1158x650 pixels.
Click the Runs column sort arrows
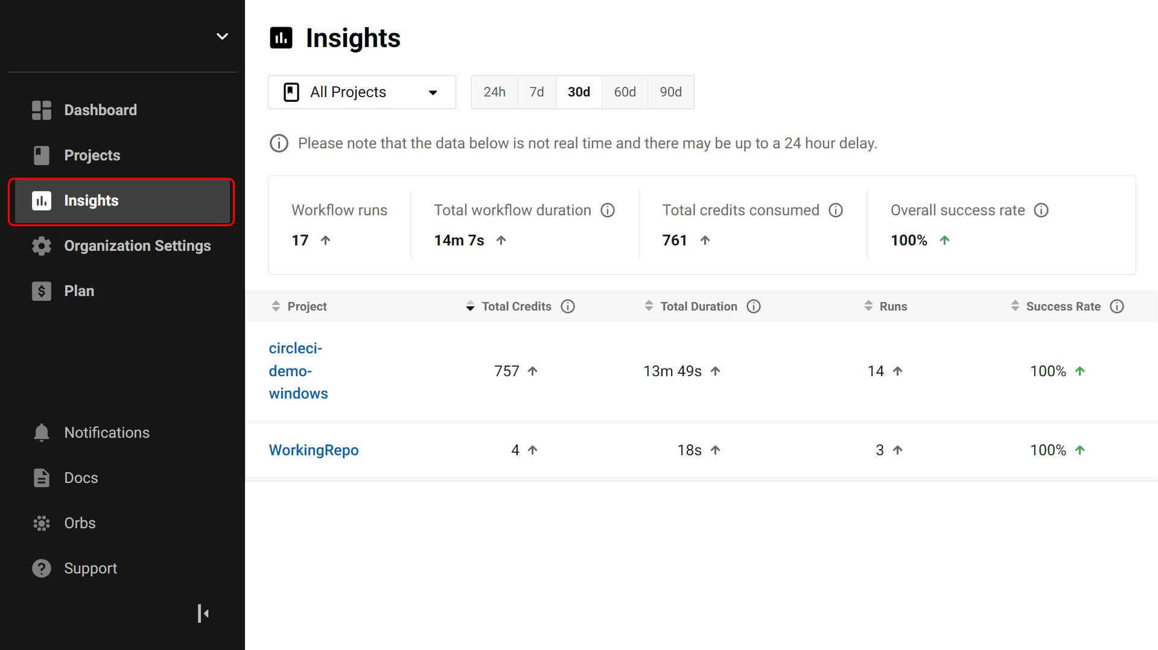pos(869,306)
